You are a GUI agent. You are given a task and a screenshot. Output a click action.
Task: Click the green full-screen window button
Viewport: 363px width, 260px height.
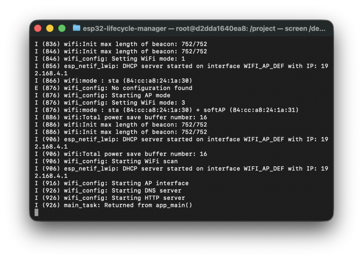[62, 28]
